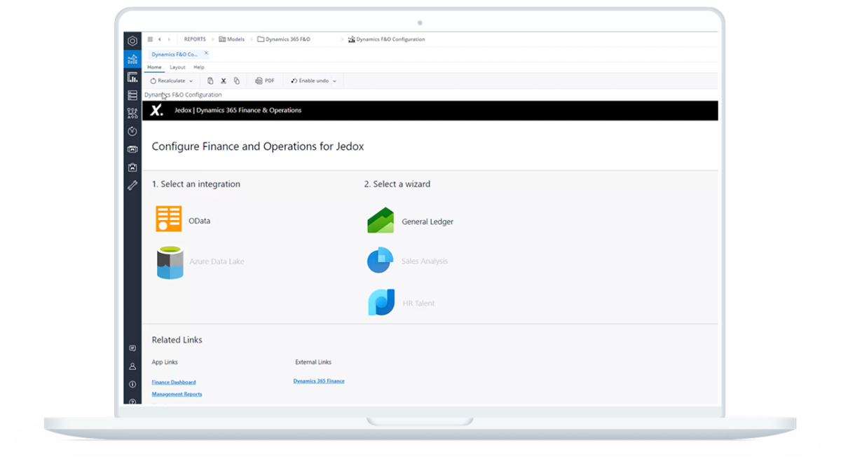This screenshot has width=841, height=473.
Task: Choose the Sales Analysis wizard icon
Action: pos(381,261)
